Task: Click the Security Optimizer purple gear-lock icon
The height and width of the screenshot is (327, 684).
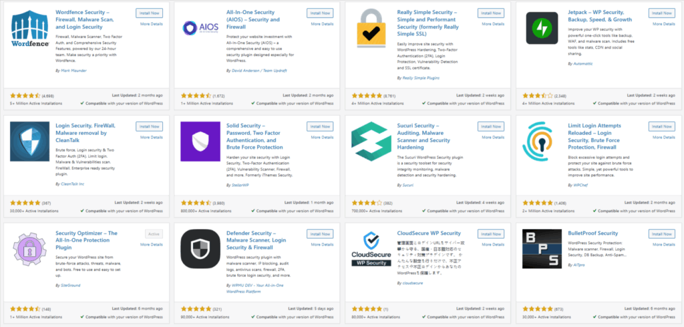Action: (x=29, y=249)
